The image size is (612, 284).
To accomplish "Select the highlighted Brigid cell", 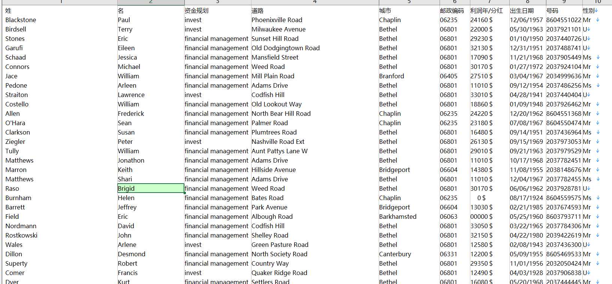I will coord(151,188).
